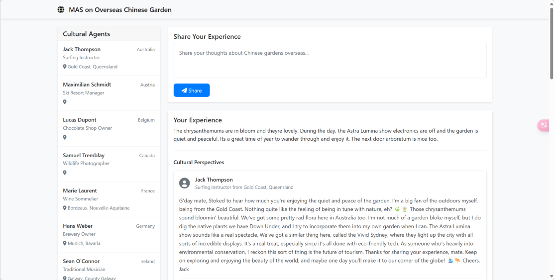This screenshot has width=554, height=280.
Task: Click Maximilian Schmidt's location pin icon
Action: pyautogui.click(x=65, y=102)
